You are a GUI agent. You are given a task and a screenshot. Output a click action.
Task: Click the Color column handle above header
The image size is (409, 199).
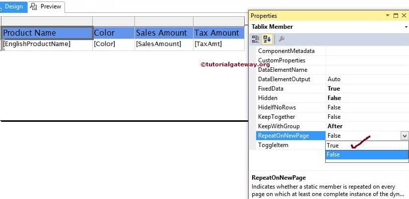(114, 21)
